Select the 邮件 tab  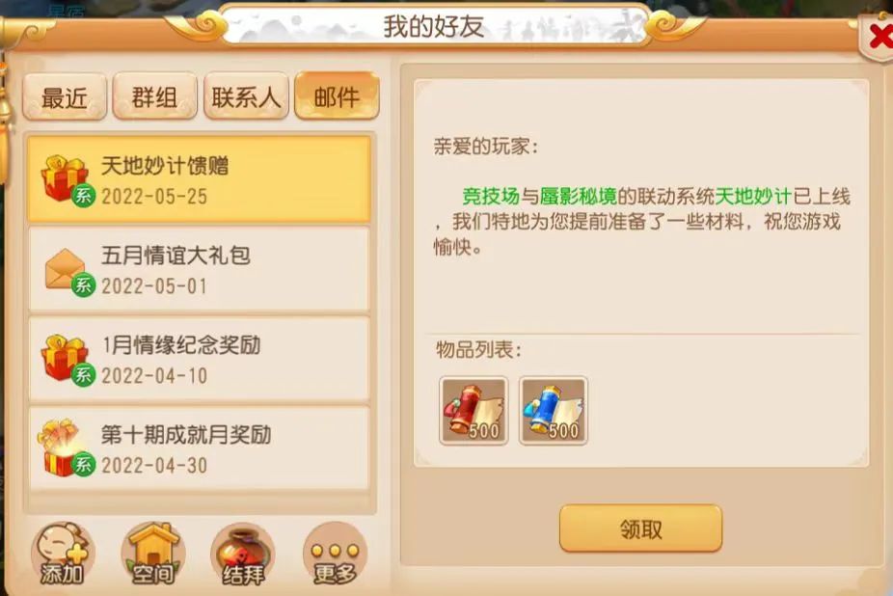pyautogui.click(x=337, y=96)
